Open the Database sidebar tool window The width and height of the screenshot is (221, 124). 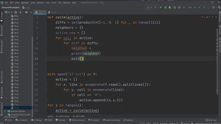pos(220,17)
